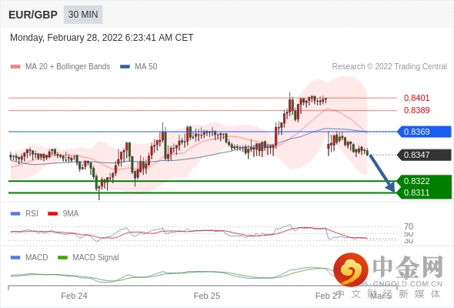Click the 'MACD Signal' legend label
This screenshot has width=454, height=308.
[96, 258]
